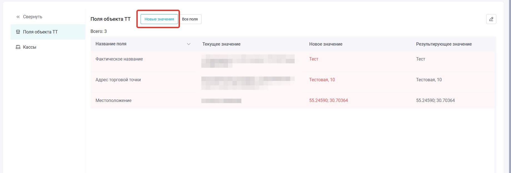The height and width of the screenshot is (173, 511).
Task: Select the Местоположение row
Action: 113,101
